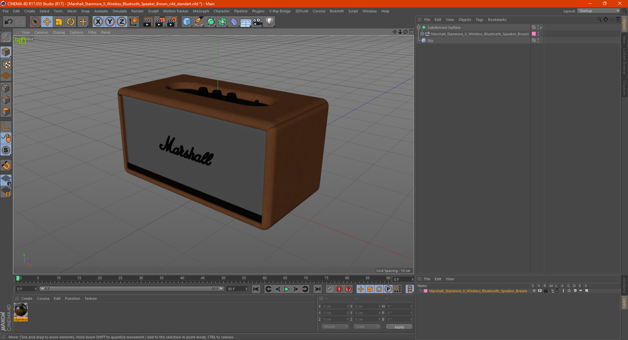
Task: Toggle layer solo dot in Layers panel
Action: point(534,291)
